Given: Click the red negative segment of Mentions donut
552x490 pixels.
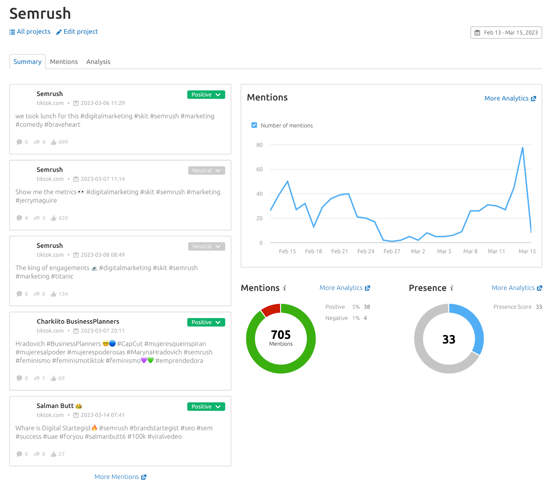Looking at the screenshot, I should (x=272, y=310).
